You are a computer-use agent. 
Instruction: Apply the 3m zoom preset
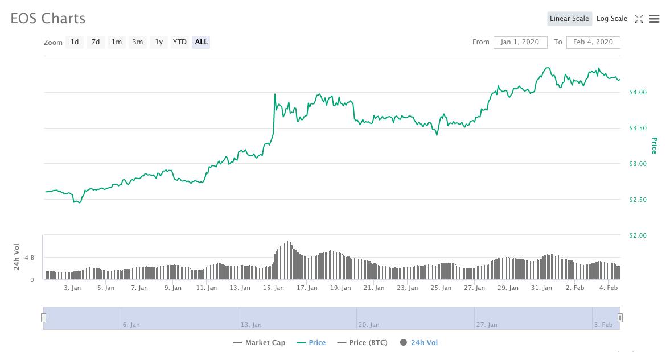point(137,42)
